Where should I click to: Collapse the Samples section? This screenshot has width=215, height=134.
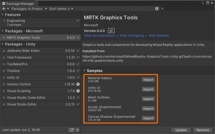[84, 71]
